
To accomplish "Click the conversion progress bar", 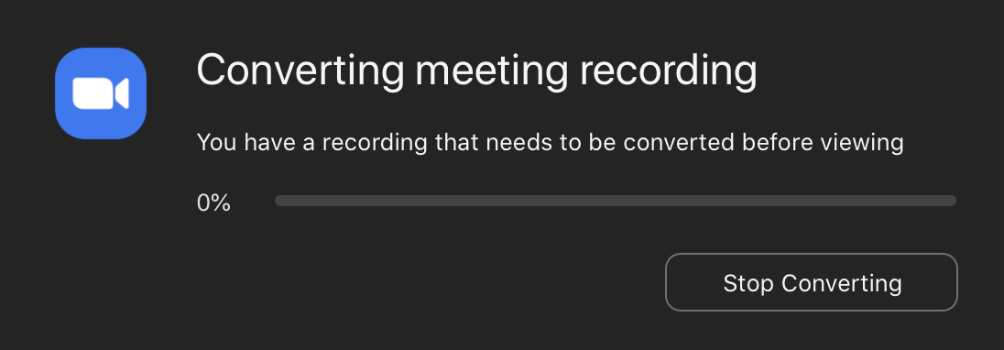I will (x=616, y=201).
